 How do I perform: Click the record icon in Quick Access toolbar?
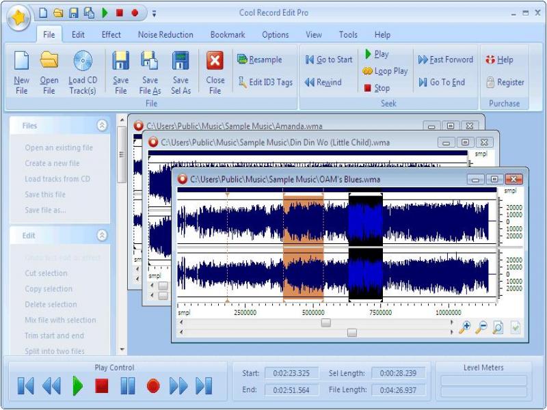coord(135,12)
